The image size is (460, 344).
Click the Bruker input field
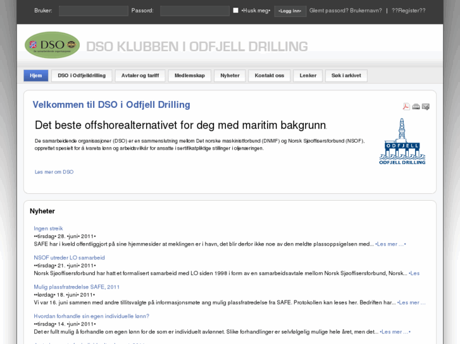94,11
